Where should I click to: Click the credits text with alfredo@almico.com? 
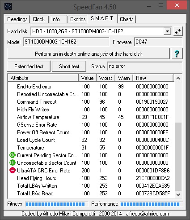click(x=95, y=214)
